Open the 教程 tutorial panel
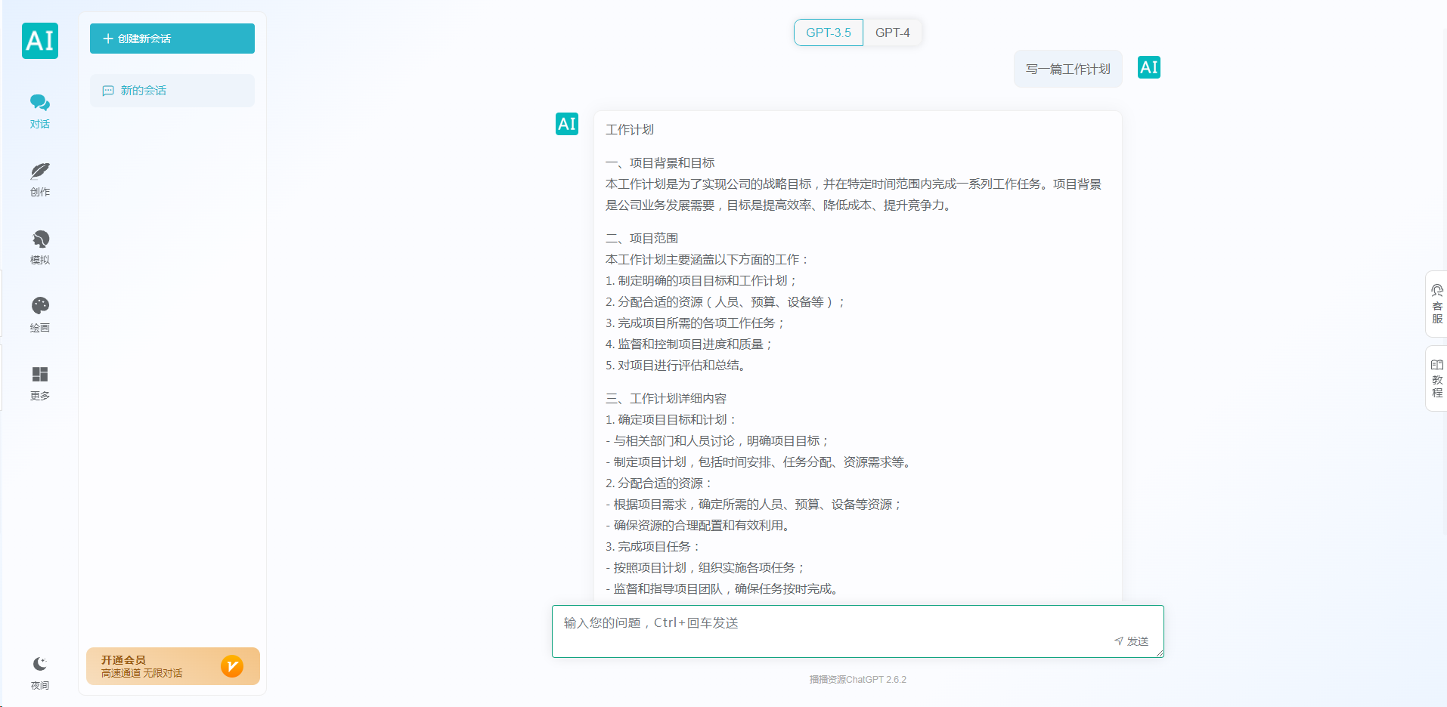The image size is (1447, 707). pos(1437,378)
